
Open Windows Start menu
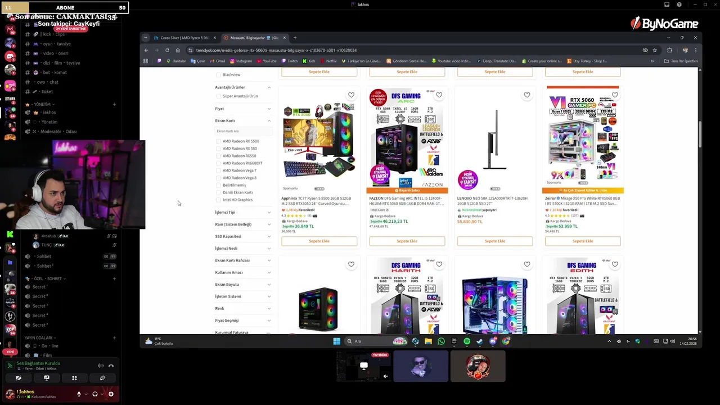[336, 341]
